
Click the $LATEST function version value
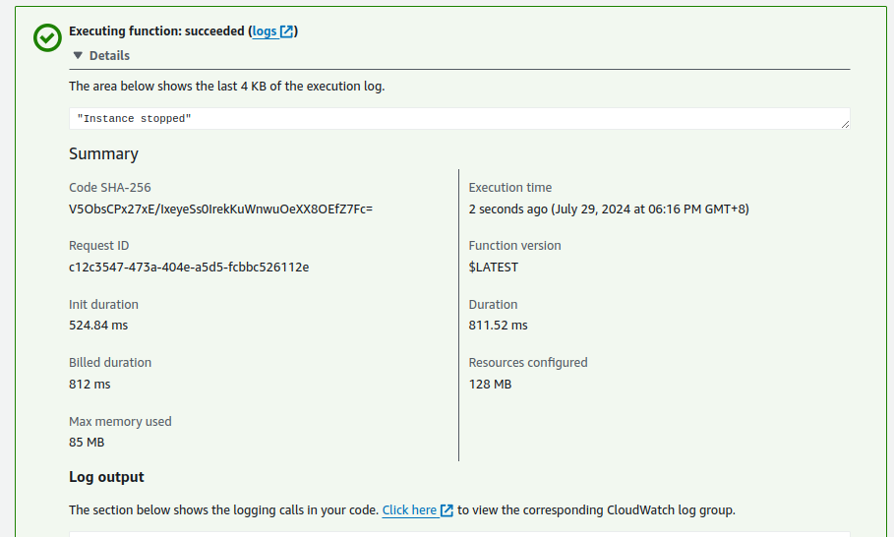click(493, 267)
